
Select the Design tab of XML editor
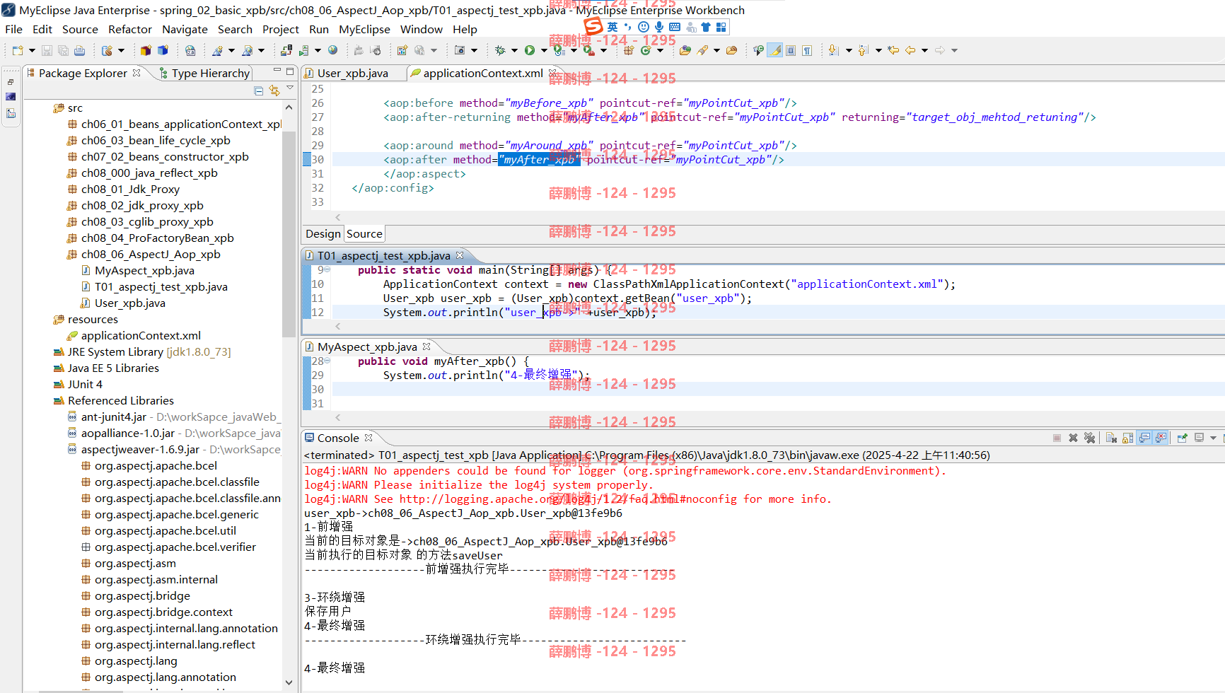tap(323, 233)
